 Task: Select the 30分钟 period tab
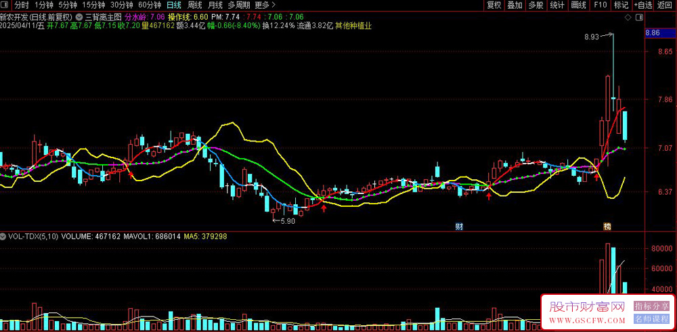[121, 5]
